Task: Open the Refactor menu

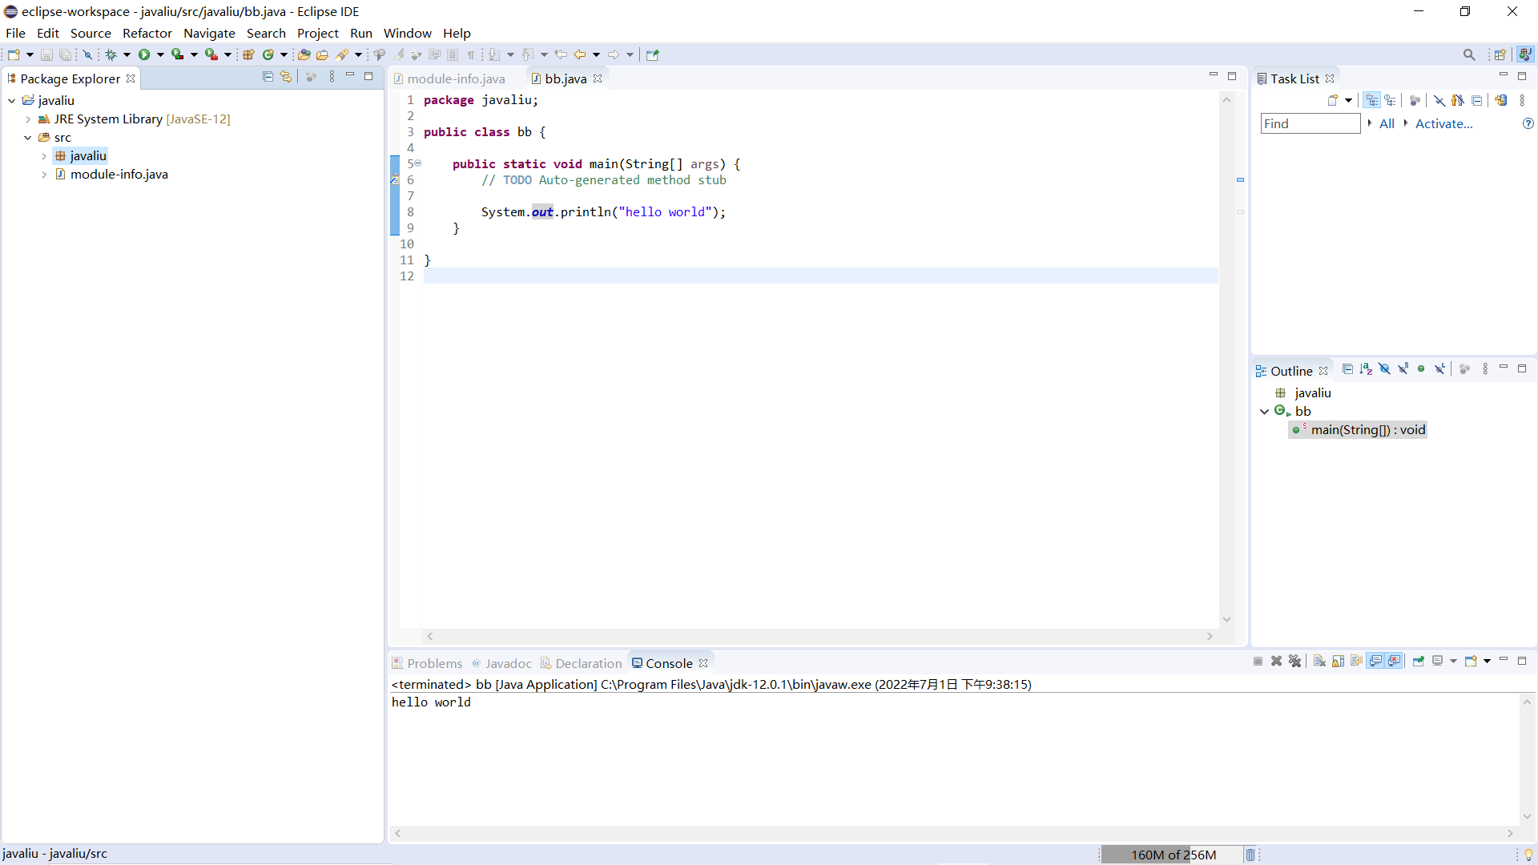Action: [x=147, y=33]
